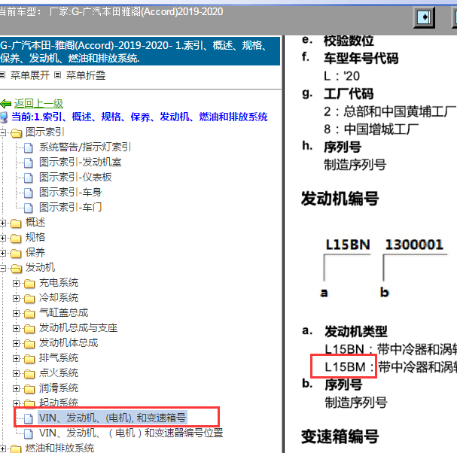Expand the 点火系统 subfolder
The image size is (457, 453).
[x=17, y=374]
